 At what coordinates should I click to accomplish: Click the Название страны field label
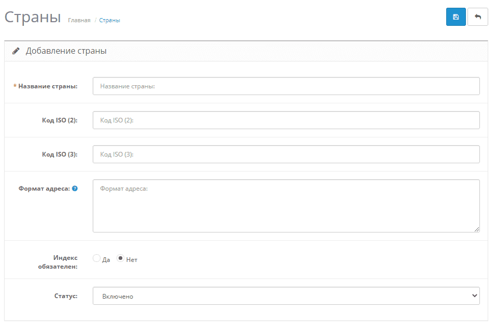click(x=48, y=86)
